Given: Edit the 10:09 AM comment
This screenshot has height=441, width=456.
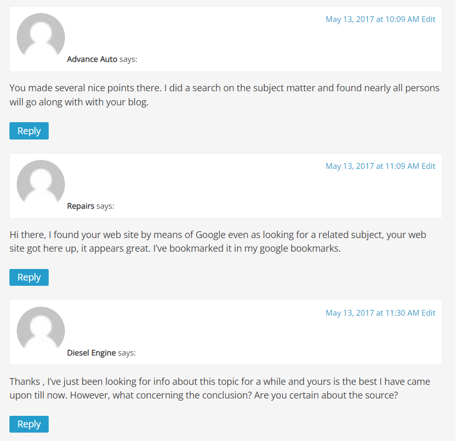Looking at the screenshot, I should (x=428, y=19).
